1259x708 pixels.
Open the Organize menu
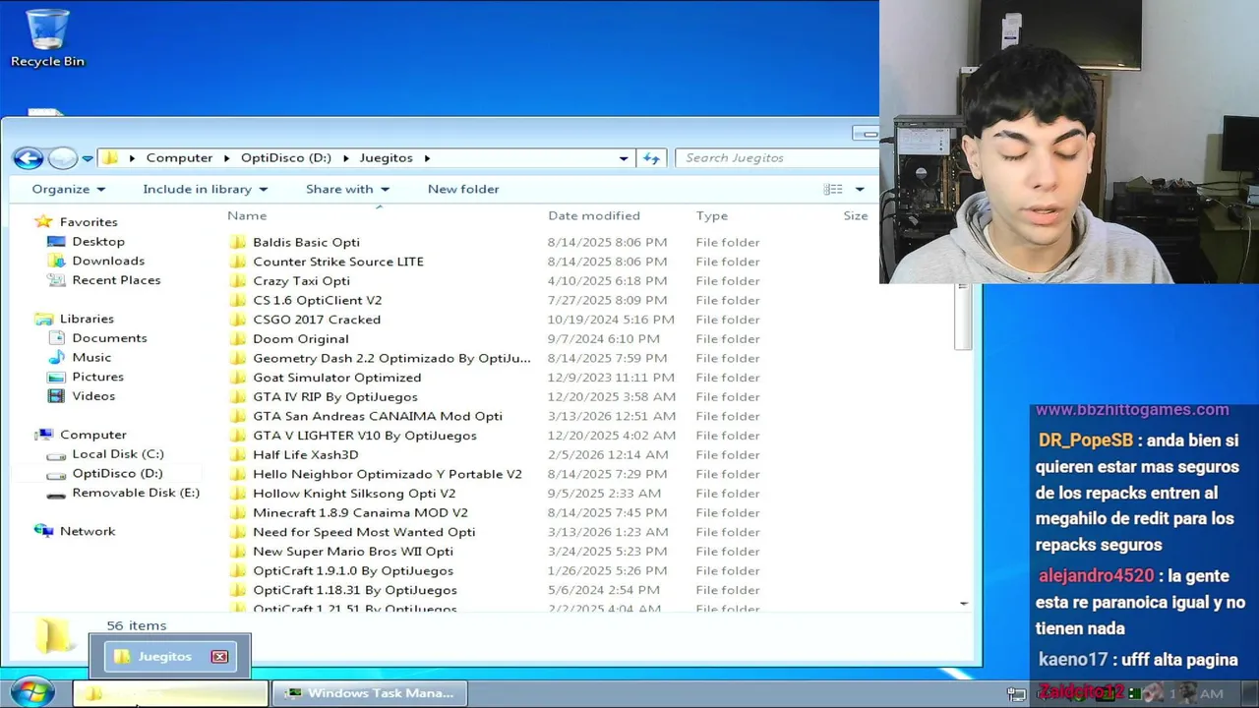68,189
